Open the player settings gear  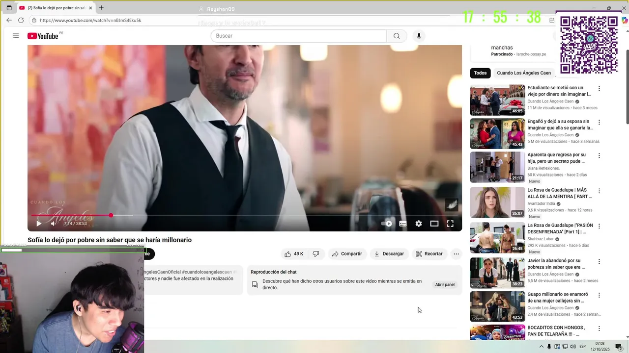coord(419,224)
